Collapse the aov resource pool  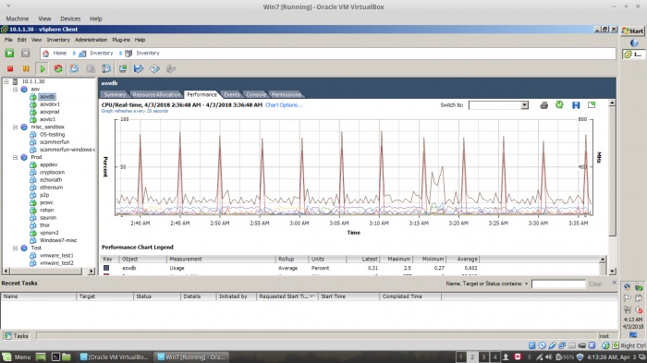(x=16, y=89)
